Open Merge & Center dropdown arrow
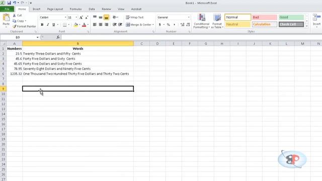The image size is (322, 181). coord(153,25)
